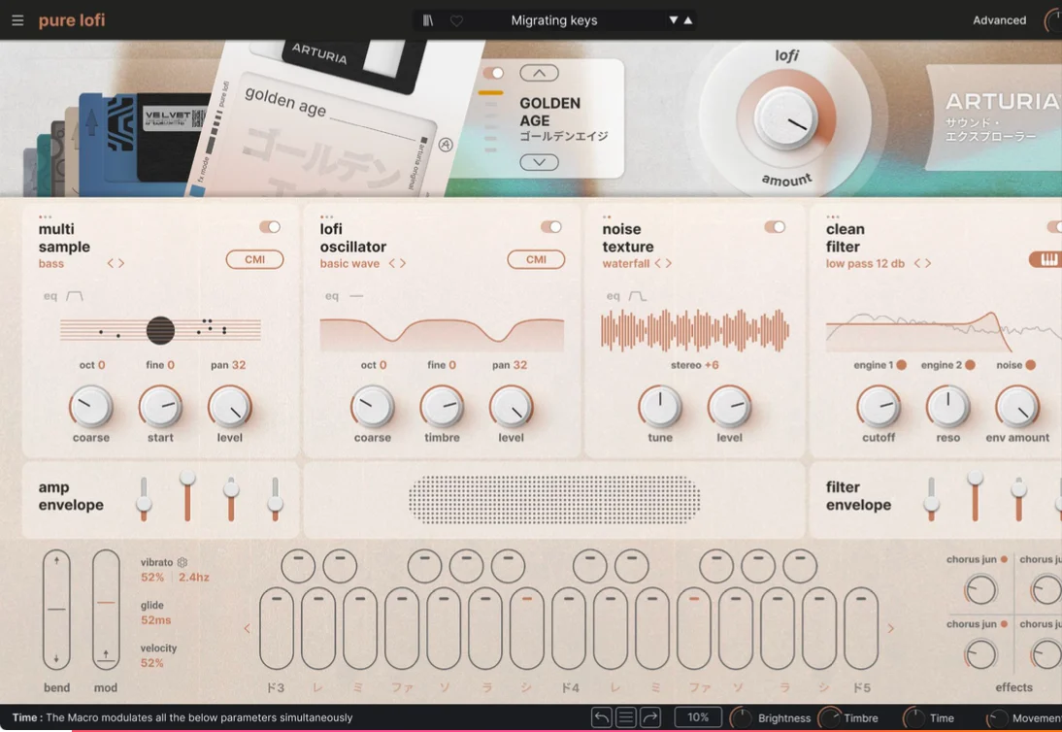Screen dimensions: 1062x732
Task: Click the vibrato 2.4hz rate value
Action: pyautogui.click(x=194, y=578)
